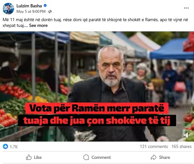Expand post text with See more
Screen dimensions: 194x164
[x=38, y=26]
